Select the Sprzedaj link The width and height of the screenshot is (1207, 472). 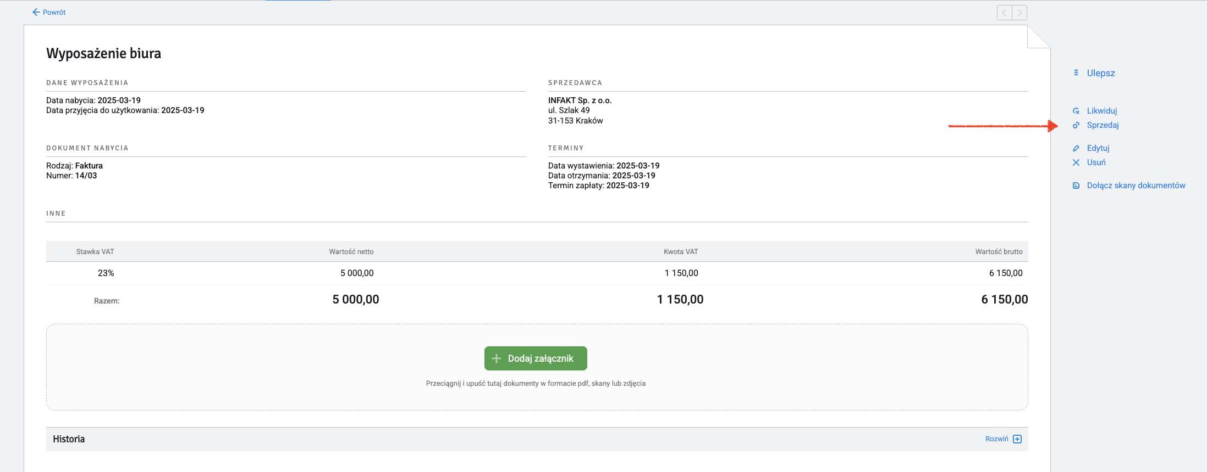(1103, 125)
